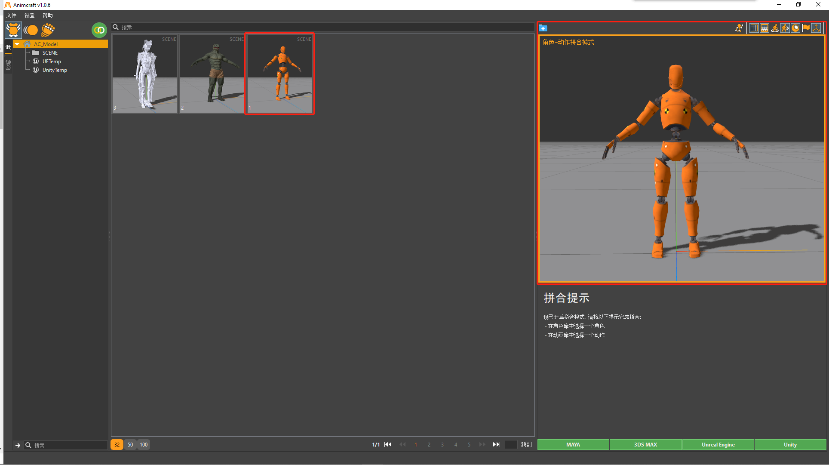Select the orange dummy thumbnail numbered 1

(x=279, y=74)
